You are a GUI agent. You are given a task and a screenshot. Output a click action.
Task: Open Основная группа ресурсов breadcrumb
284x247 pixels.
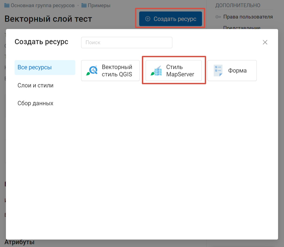(x=43, y=5)
